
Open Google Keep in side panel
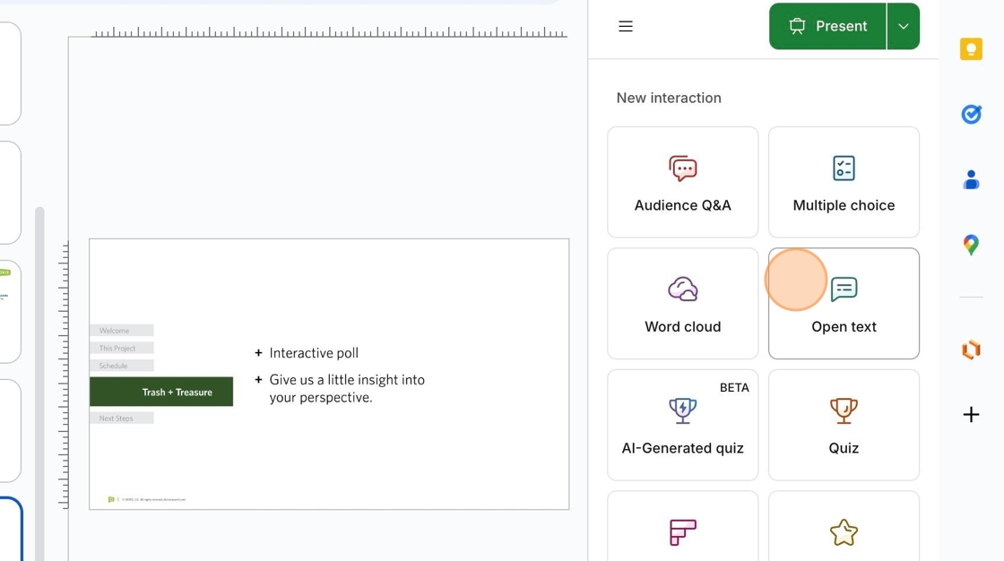coord(971,49)
